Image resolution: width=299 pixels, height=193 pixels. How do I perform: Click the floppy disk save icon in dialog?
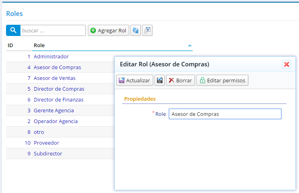(x=160, y=80)
